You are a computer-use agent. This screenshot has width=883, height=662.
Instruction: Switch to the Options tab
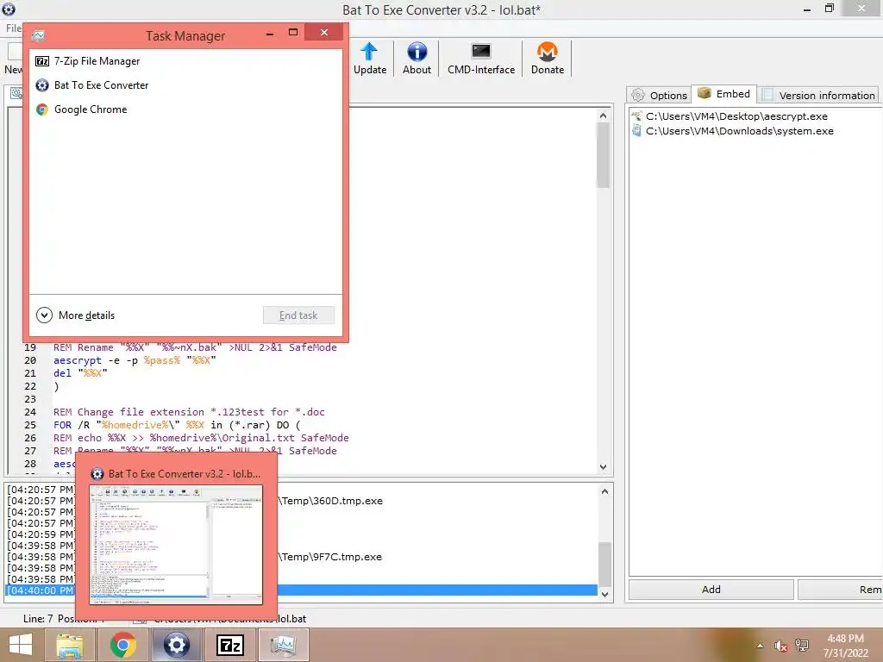click(659, 95)
